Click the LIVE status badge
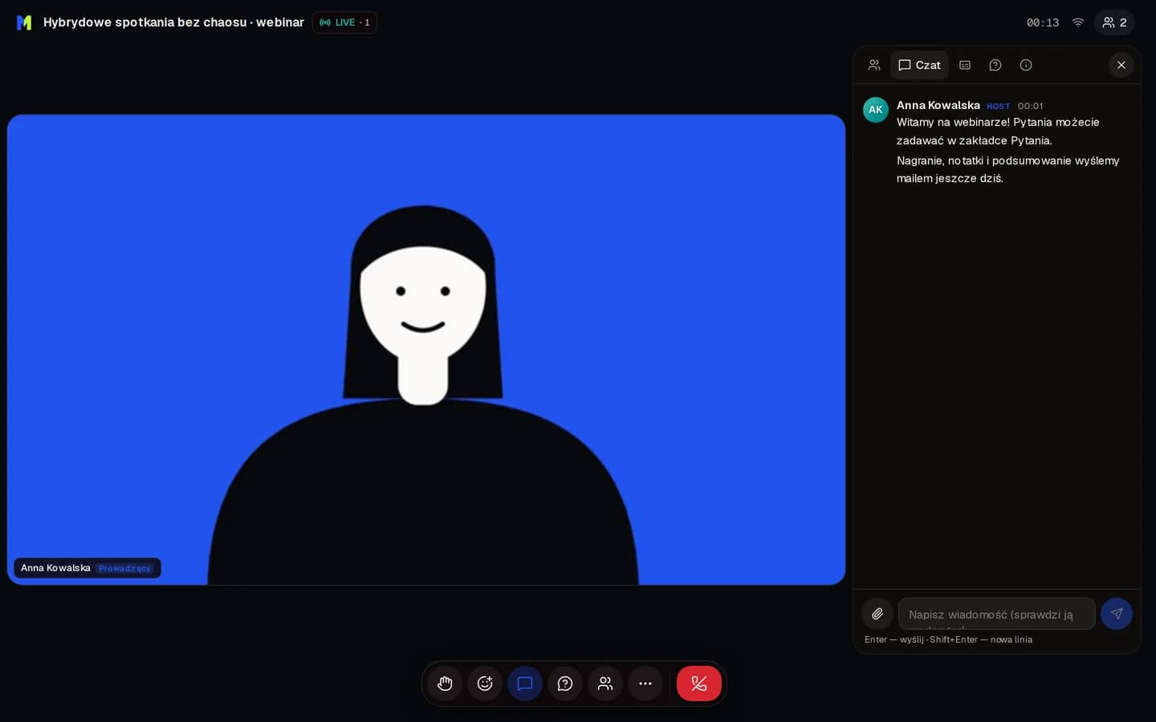 tap(344, 22)
